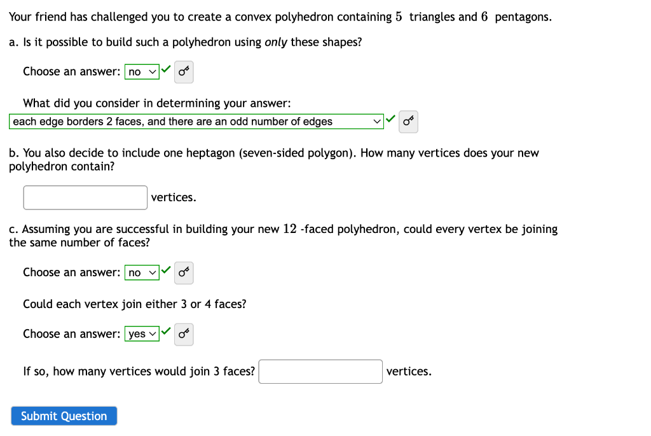Viewport: 651px width, 436px height.
Task: Click the checkmark beside the yes answer in part c
Action: 165,331
